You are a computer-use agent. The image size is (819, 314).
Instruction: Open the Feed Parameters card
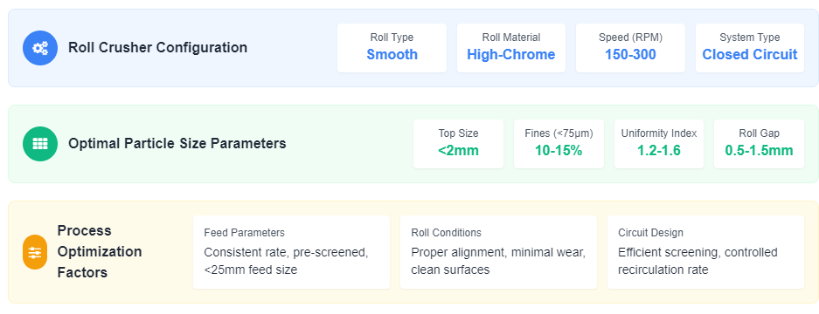(291, 252)
